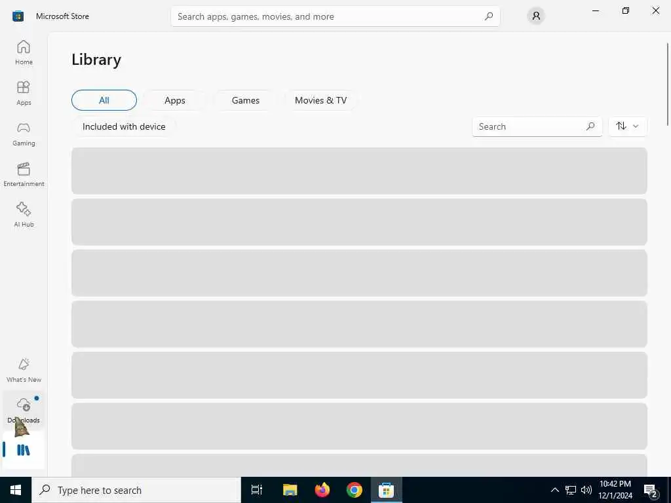Filter by Included with device
This screenshot has height=503, width=671.
point(124,126)
